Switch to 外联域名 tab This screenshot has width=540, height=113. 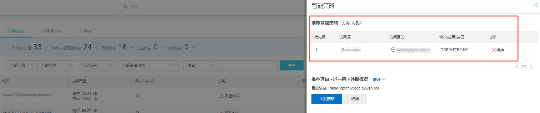pos(16,31)
